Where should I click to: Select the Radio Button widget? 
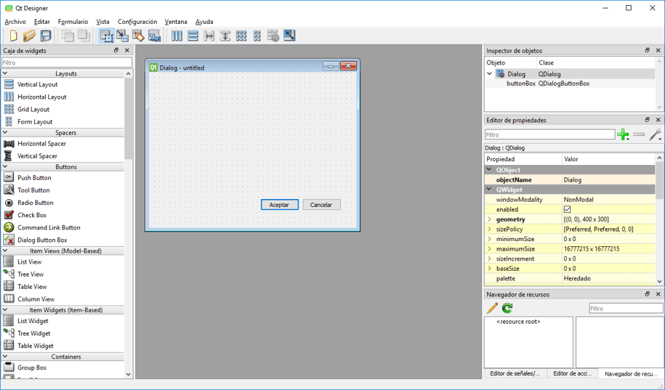pos(35,203)
